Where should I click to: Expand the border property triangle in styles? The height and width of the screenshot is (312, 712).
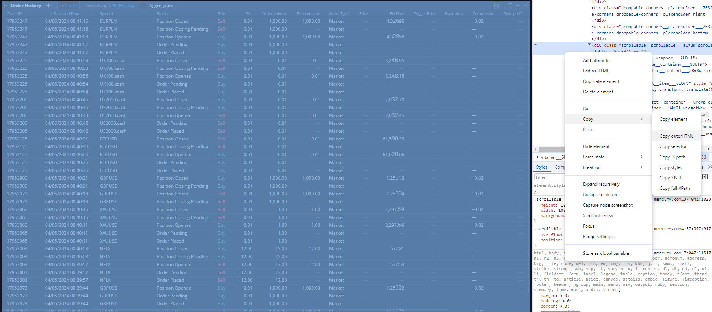point(561,306)
